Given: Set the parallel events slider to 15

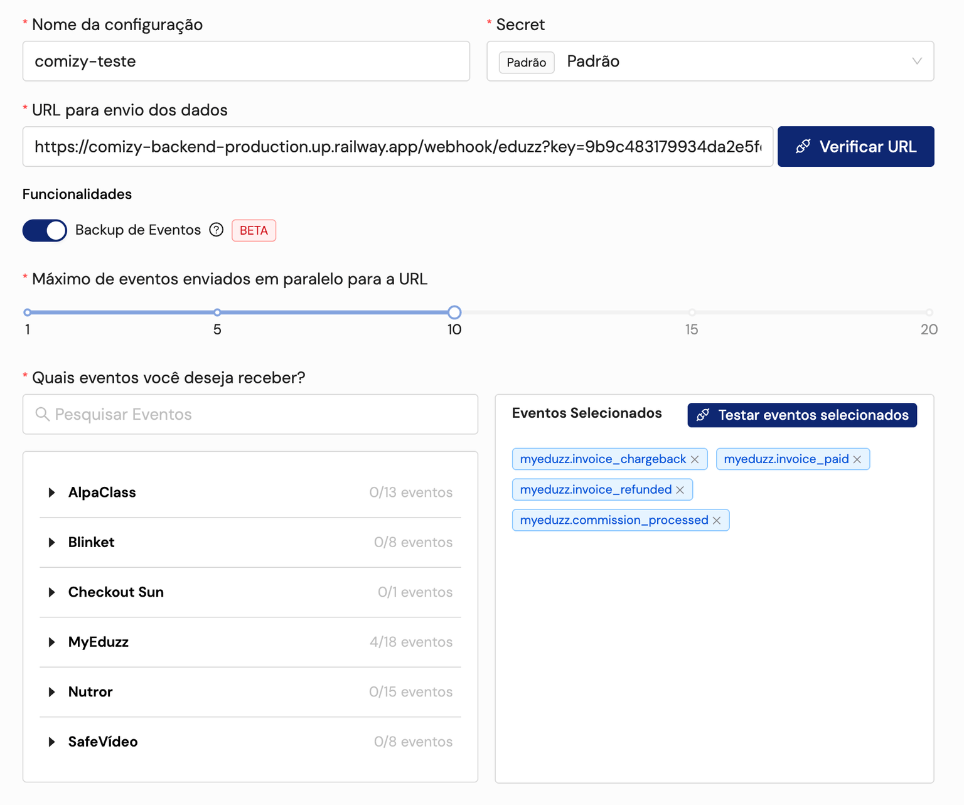Looking at the screenshot, I should click(692, 312).
